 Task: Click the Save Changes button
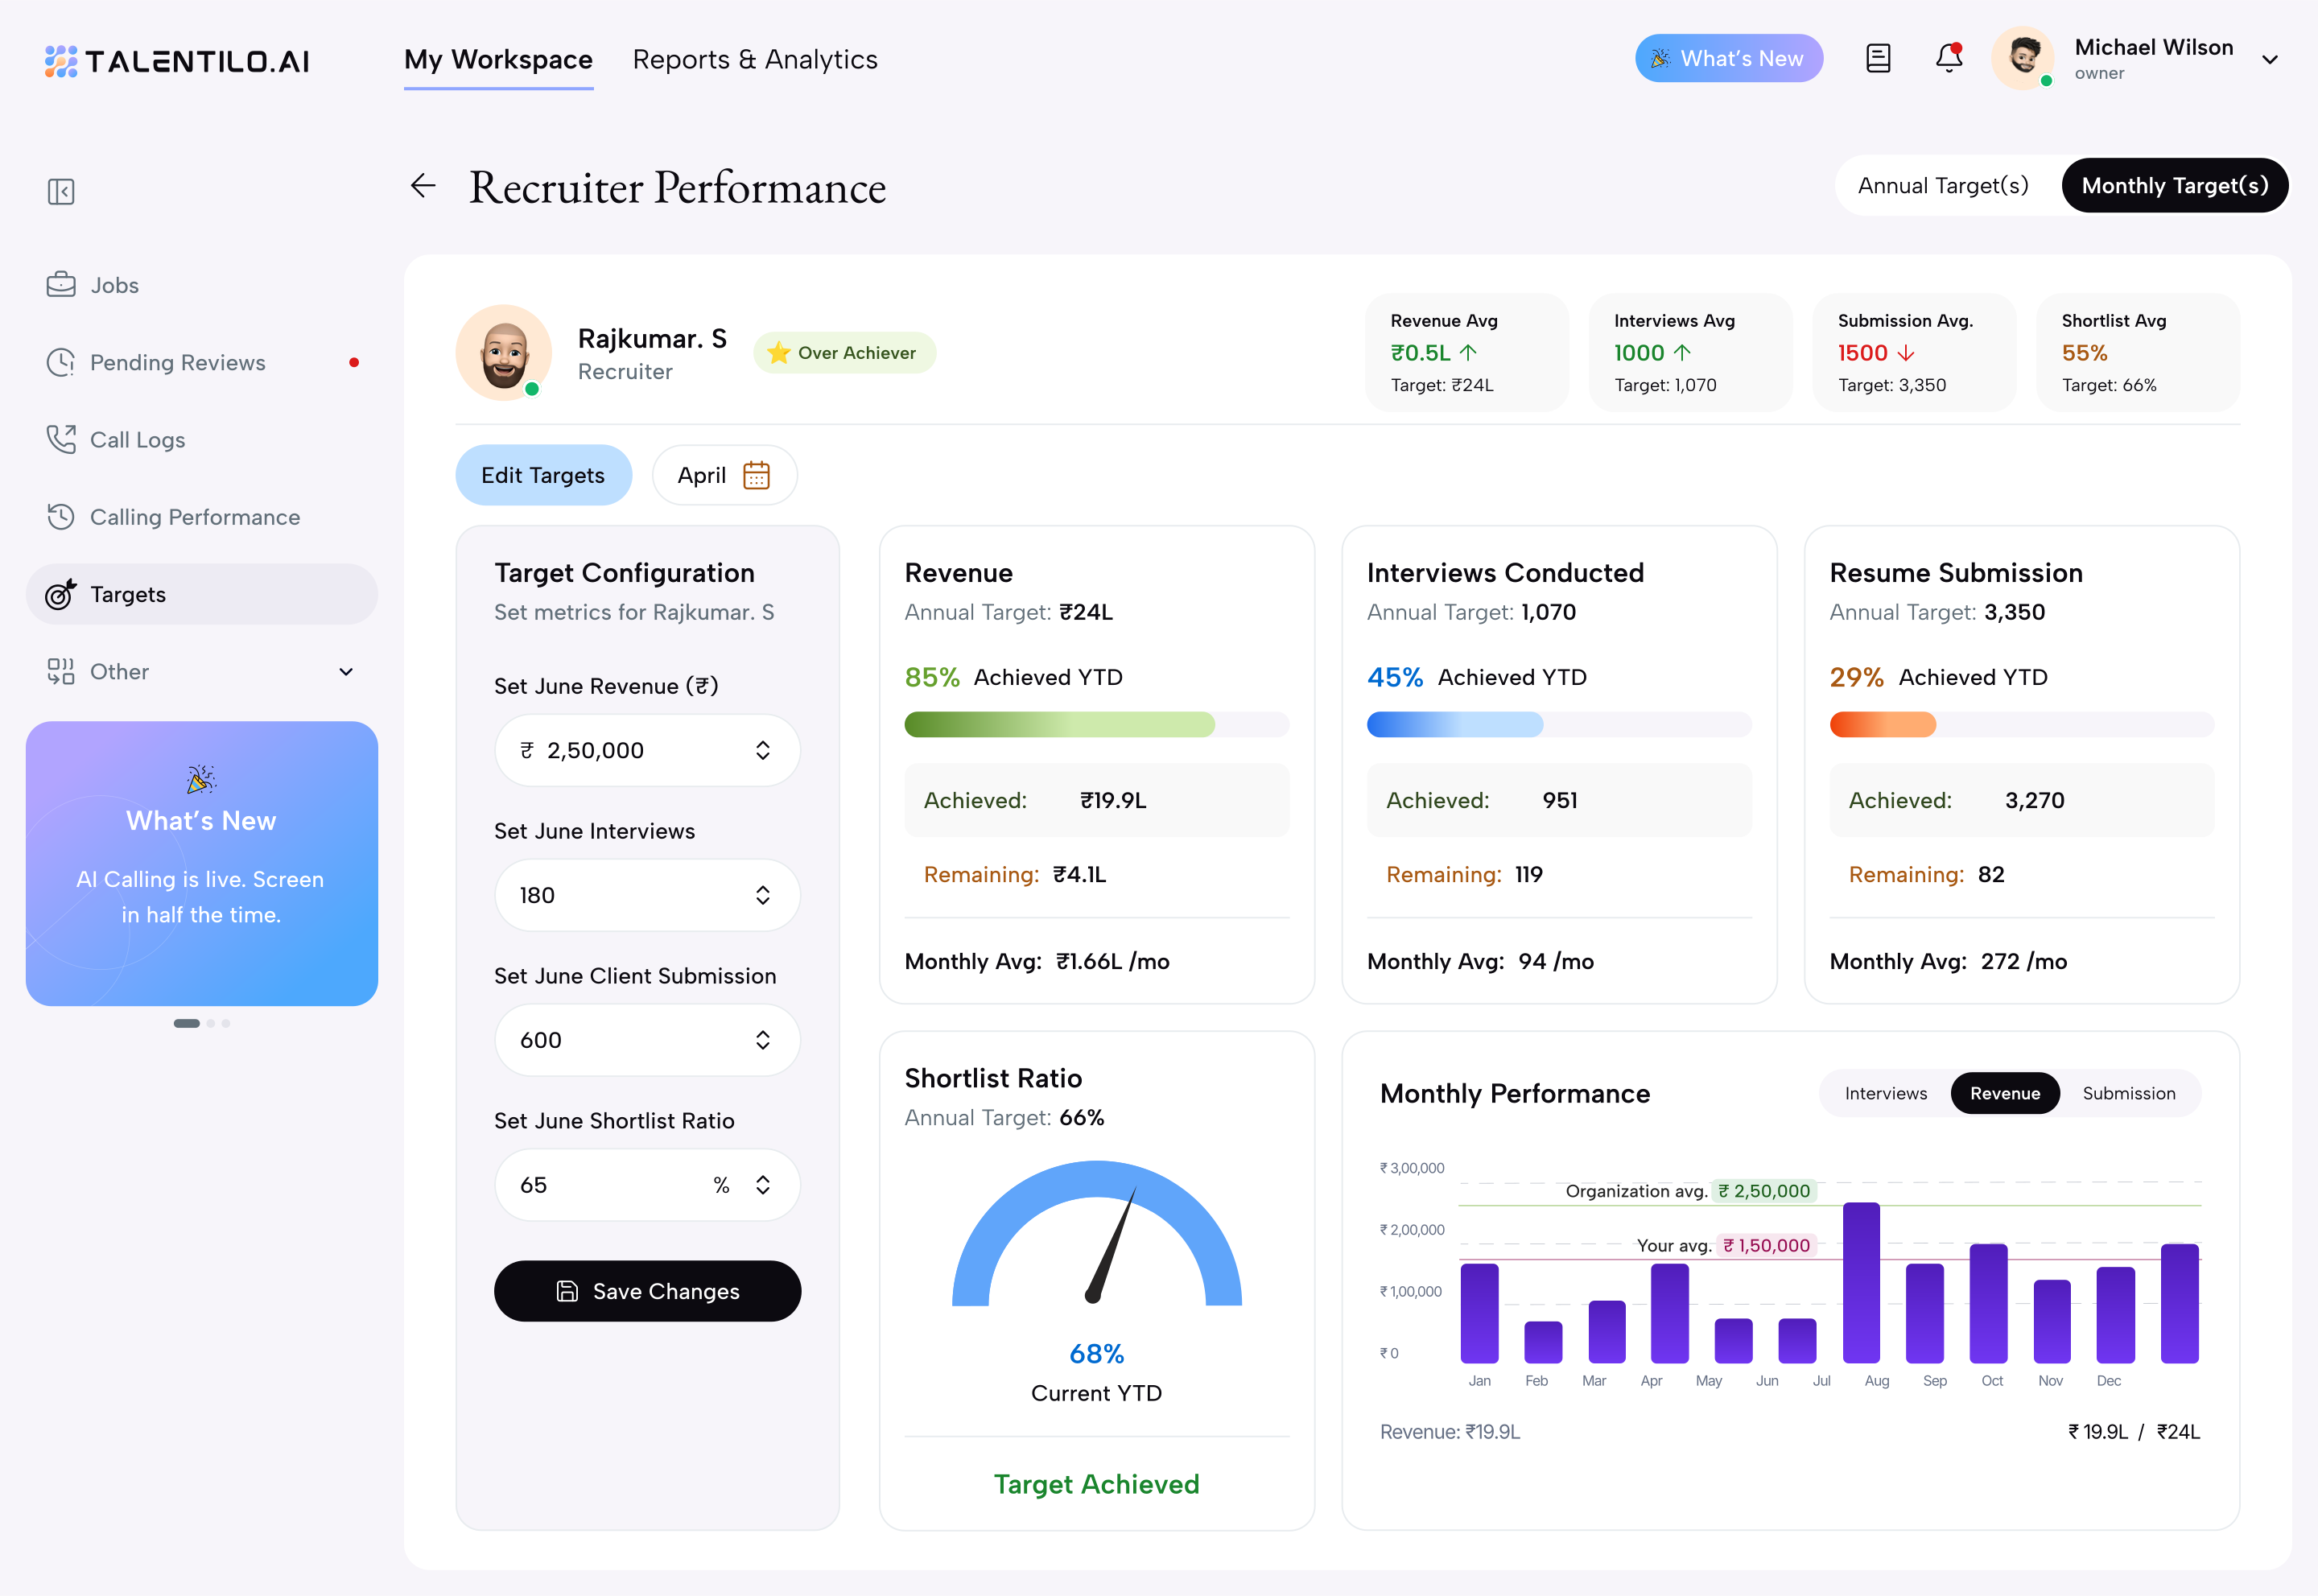tap(647, 1291)
